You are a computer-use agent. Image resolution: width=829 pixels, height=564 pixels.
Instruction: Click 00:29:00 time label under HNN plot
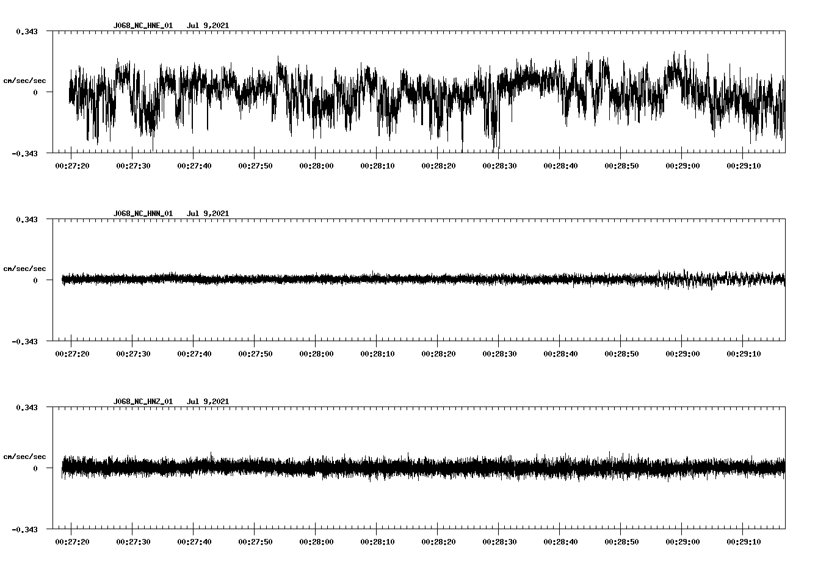[x=682, y=353]
